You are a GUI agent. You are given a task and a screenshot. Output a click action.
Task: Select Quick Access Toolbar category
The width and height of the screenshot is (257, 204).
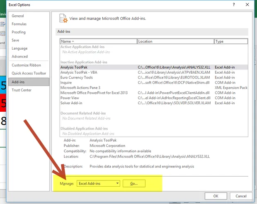pyautogui.click(x=29, y=73)
